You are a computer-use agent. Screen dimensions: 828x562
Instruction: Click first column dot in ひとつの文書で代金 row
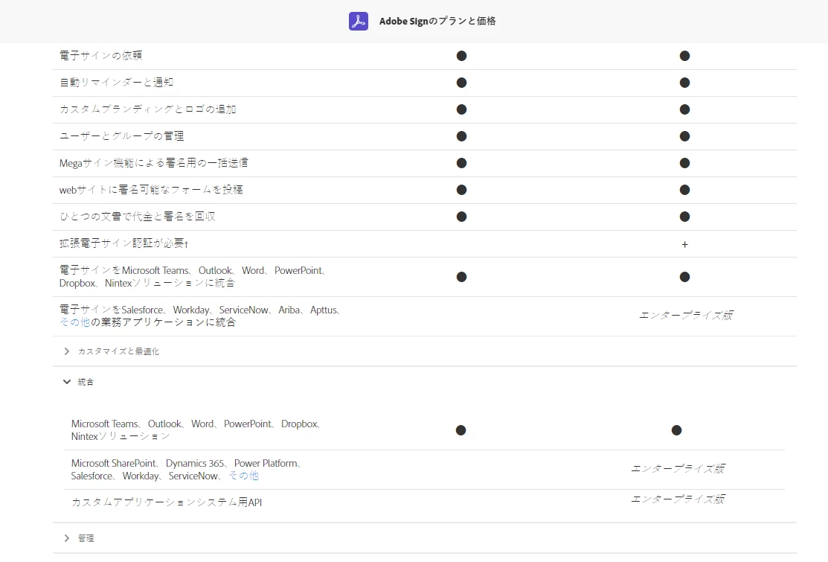click(x=461, y=217)
